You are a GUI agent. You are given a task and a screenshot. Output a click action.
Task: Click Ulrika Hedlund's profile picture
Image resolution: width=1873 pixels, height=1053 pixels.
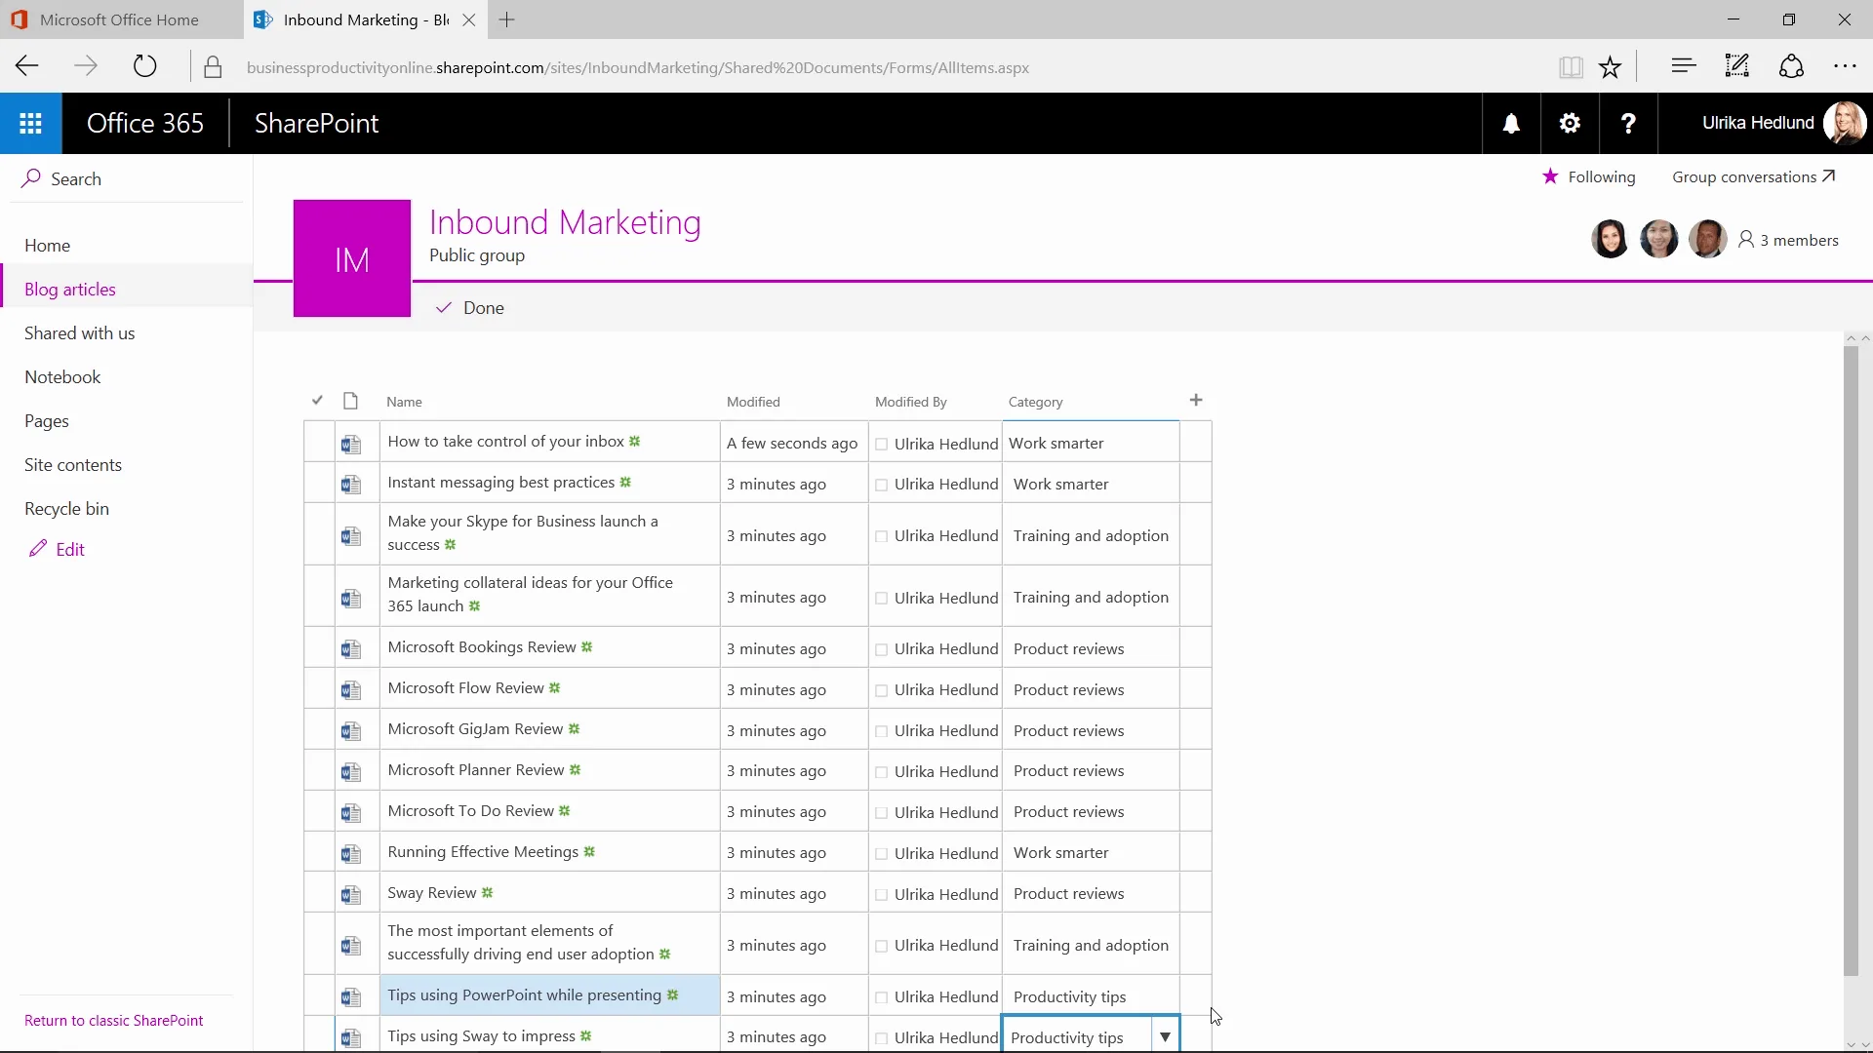pyautogui.click(x=1844, y=124)
